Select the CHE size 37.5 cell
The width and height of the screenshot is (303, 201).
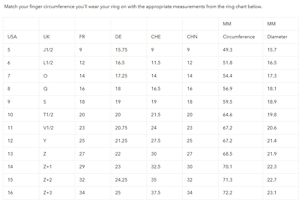[156, 193]
